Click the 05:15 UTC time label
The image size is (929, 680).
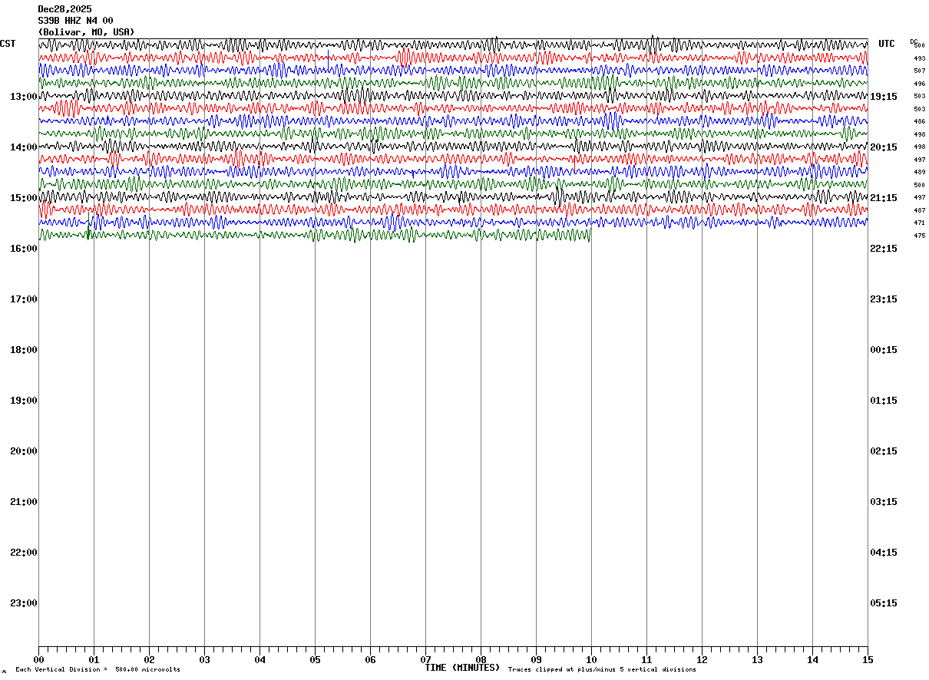tap(884, 603)
